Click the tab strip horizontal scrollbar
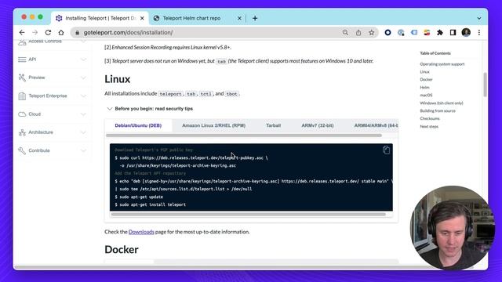 click(244, 136)
